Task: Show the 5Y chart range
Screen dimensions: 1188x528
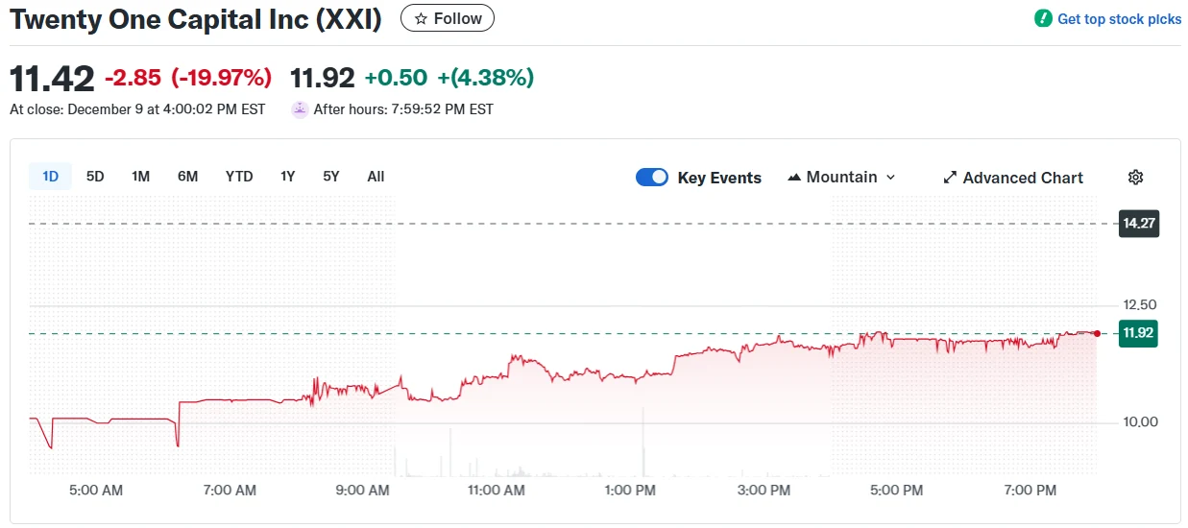Action: (331, 177)
